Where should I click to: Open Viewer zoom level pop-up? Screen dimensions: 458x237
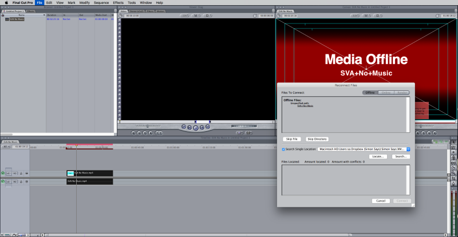pos(184,15)
